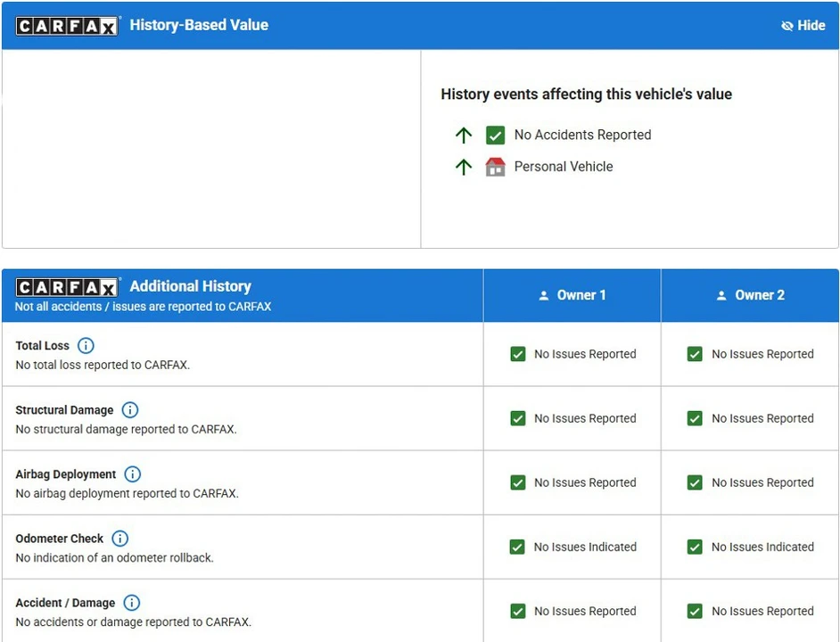Screen dimensions: 840x642
Task: Click Owner 1 Total Loss 'No Issues Reported'
Action: point(585,354)
